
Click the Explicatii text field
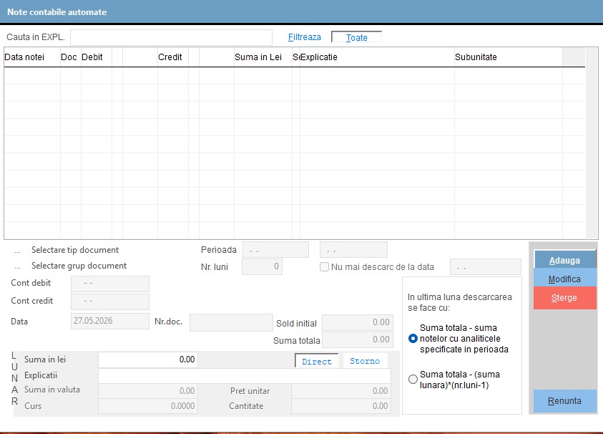[245, 375]
